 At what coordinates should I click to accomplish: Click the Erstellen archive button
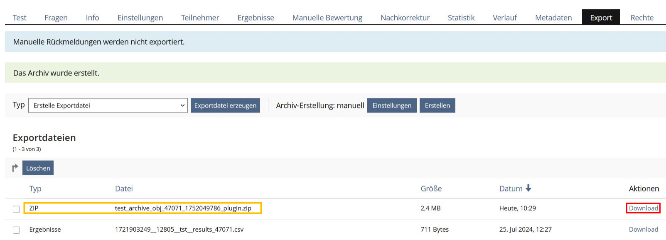[x=437, y=105]
